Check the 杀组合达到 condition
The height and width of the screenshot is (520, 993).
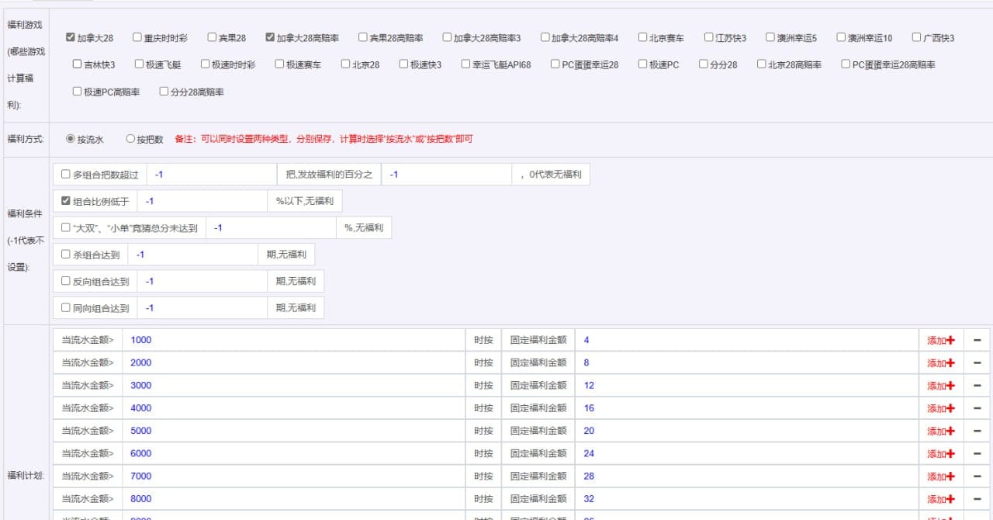tap(66, 255)
